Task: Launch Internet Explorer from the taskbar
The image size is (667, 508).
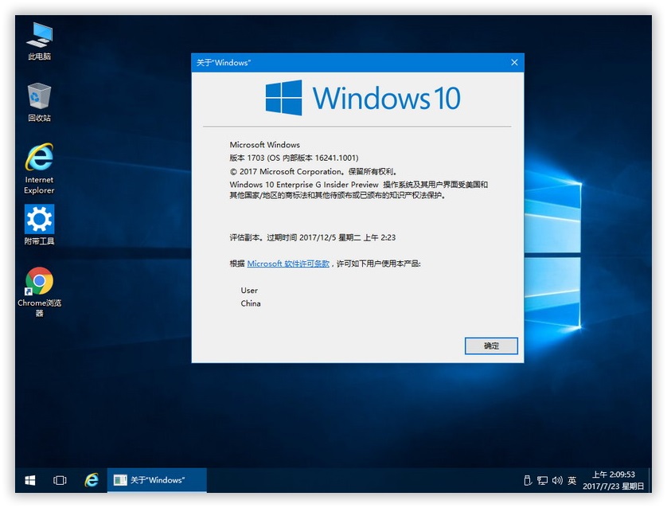Action: 91,480
